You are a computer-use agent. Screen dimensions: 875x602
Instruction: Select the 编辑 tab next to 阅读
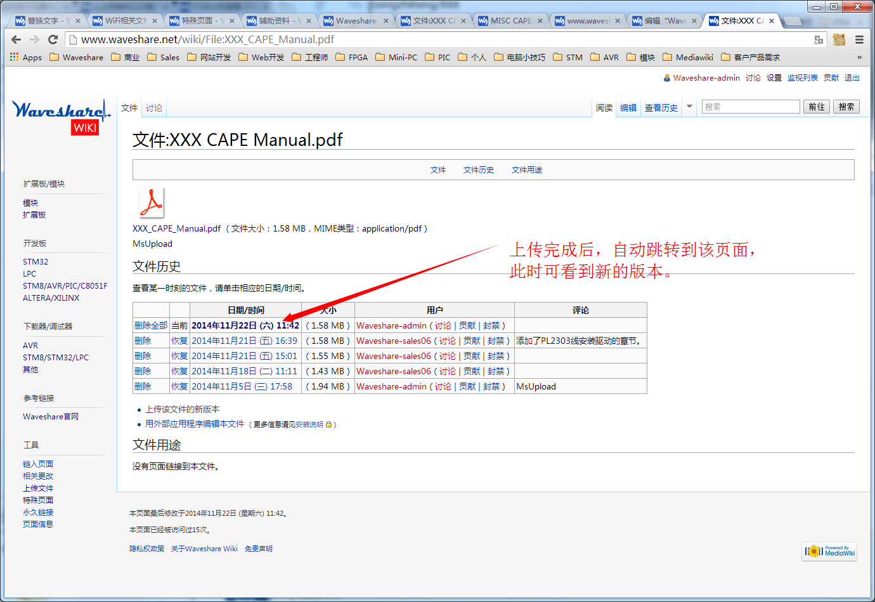(x=628, y=108)
